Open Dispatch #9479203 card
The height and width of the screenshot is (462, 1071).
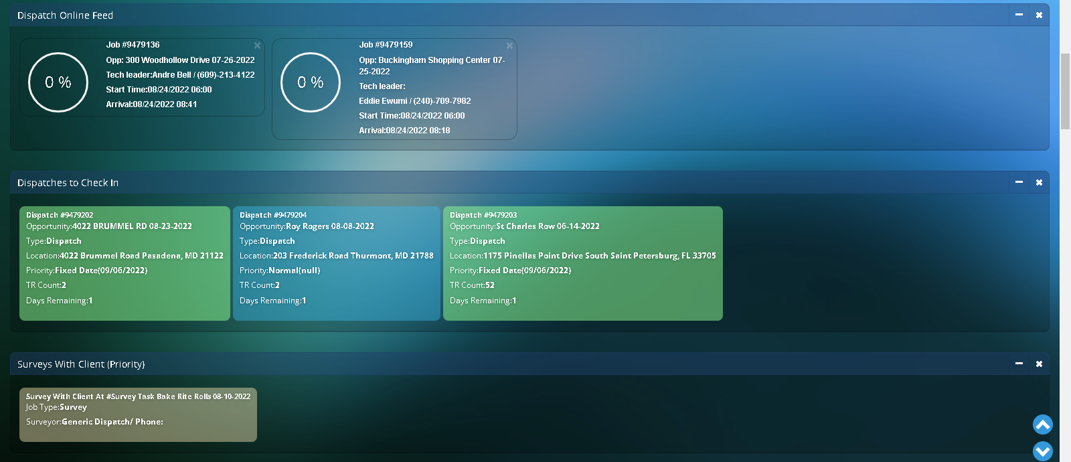pyautogui.click(x=583, y=263)
